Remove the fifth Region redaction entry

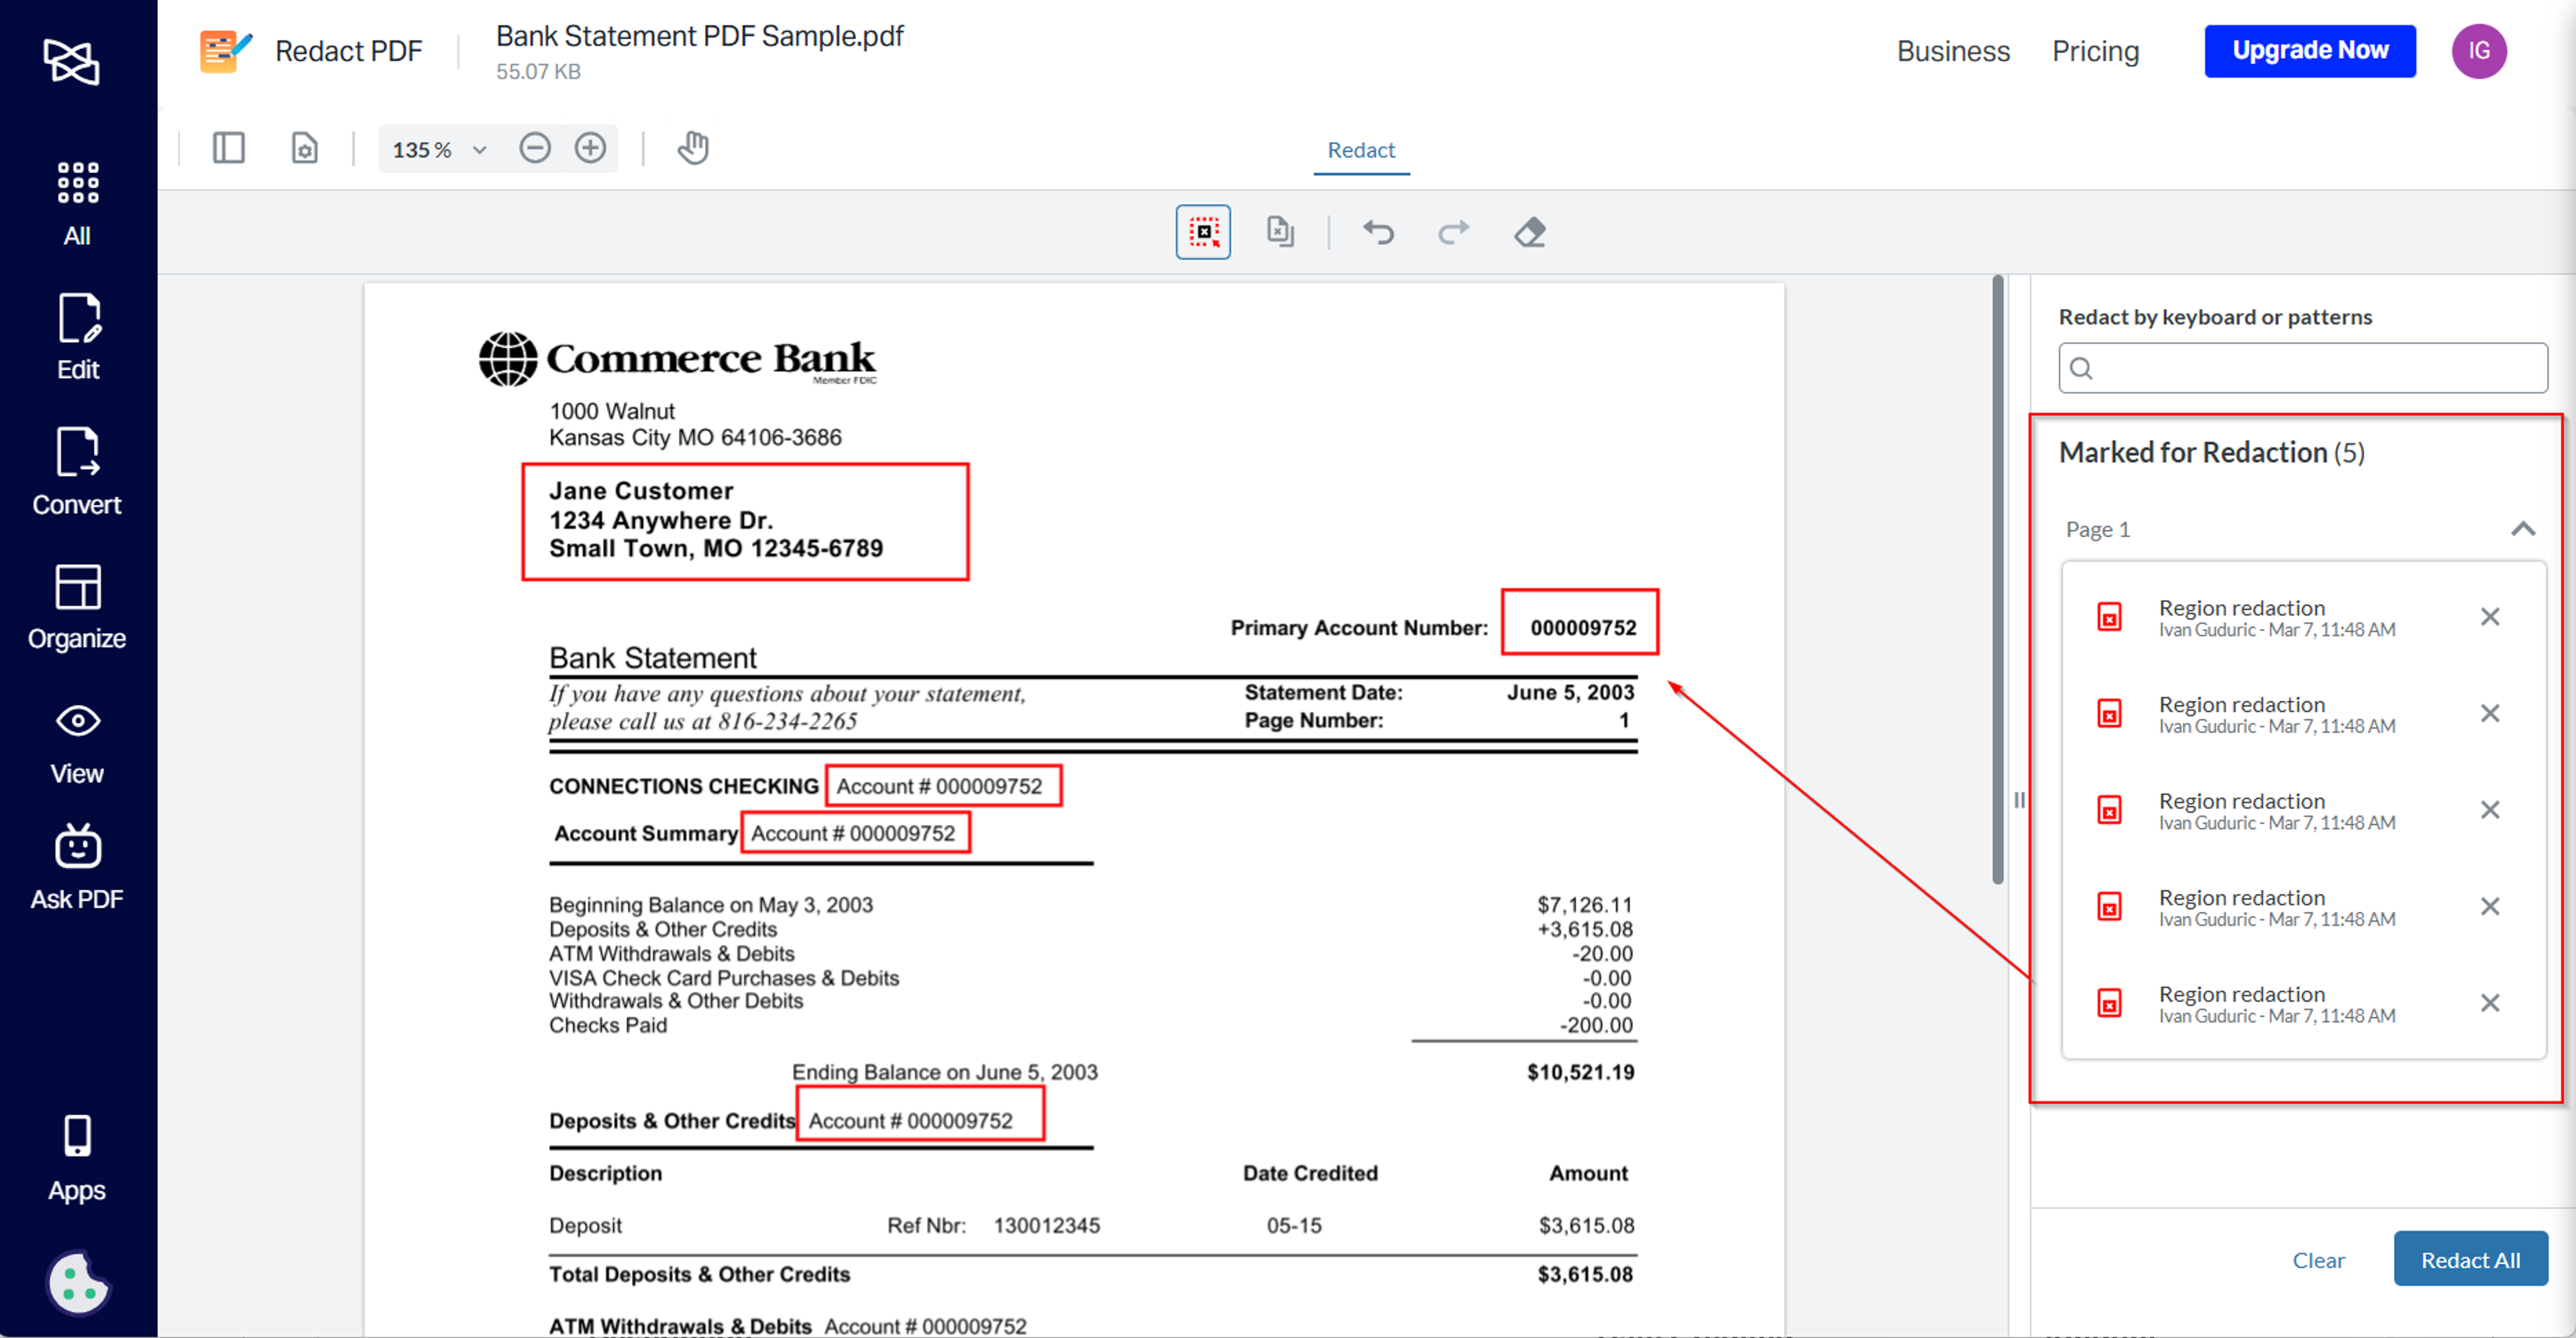[2490, 1003]
